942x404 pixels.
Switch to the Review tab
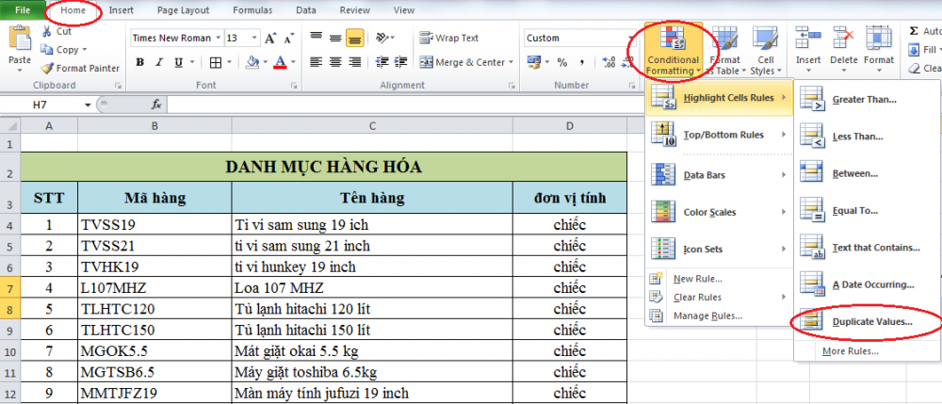pos(354,10)
